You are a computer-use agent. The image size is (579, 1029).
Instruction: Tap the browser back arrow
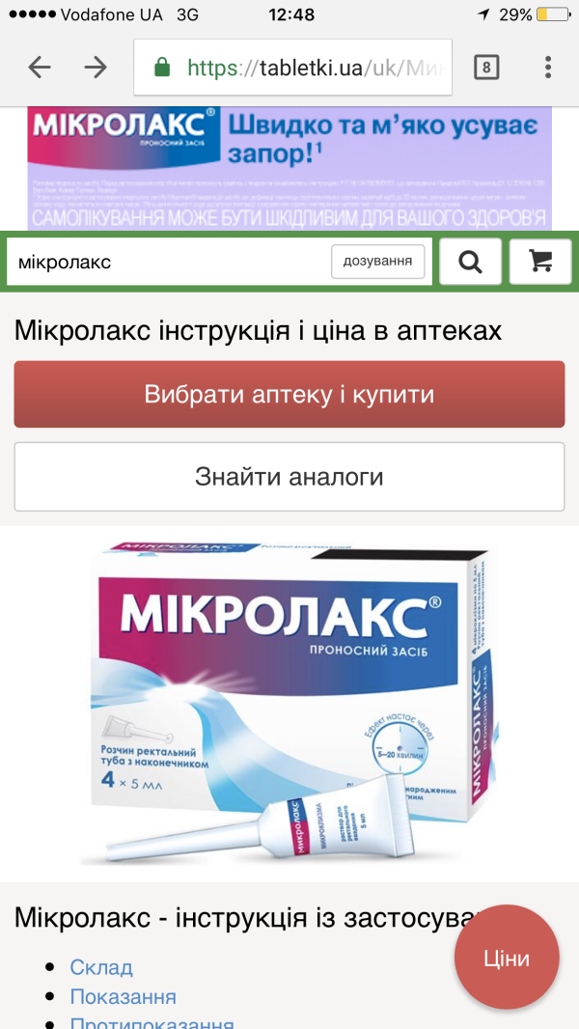point(40,68)
